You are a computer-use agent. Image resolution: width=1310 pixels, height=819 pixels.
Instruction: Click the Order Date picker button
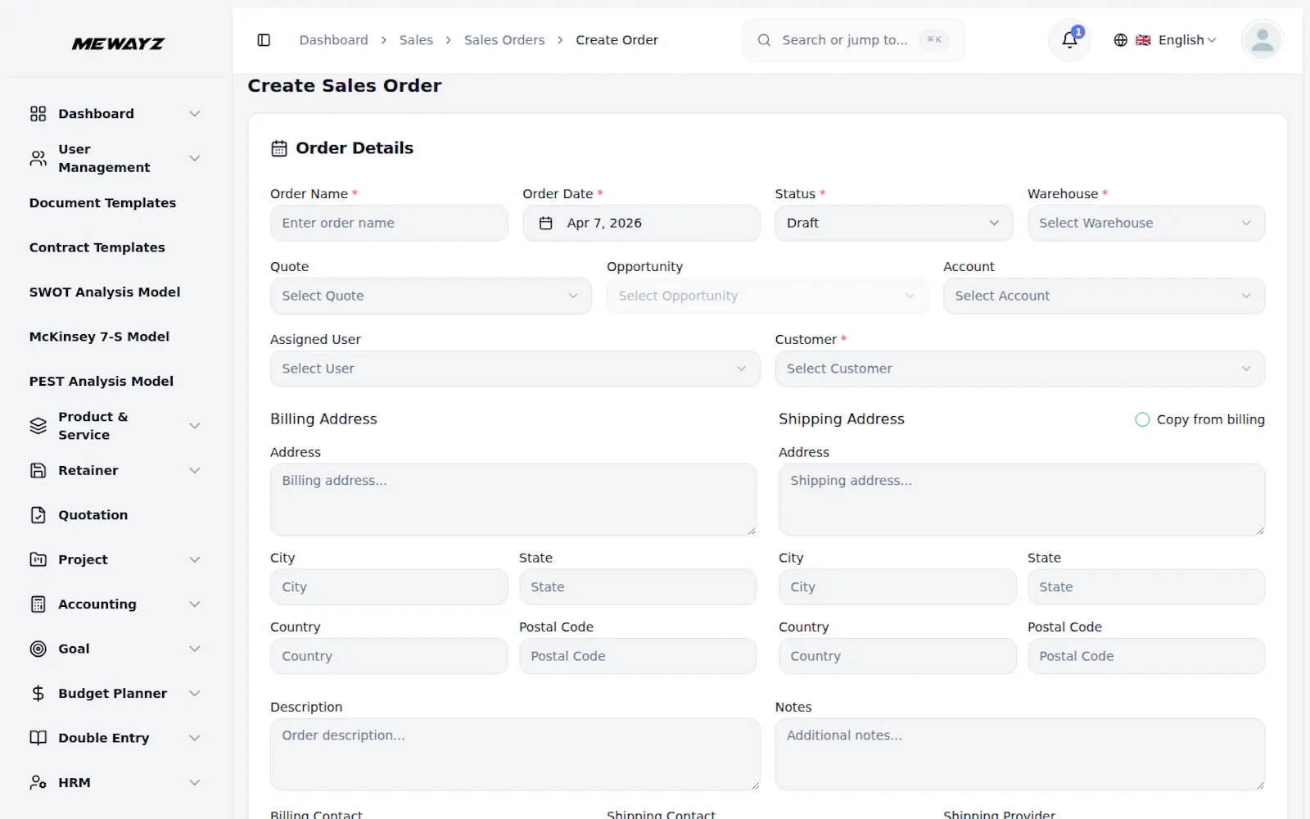click(641, 223)
